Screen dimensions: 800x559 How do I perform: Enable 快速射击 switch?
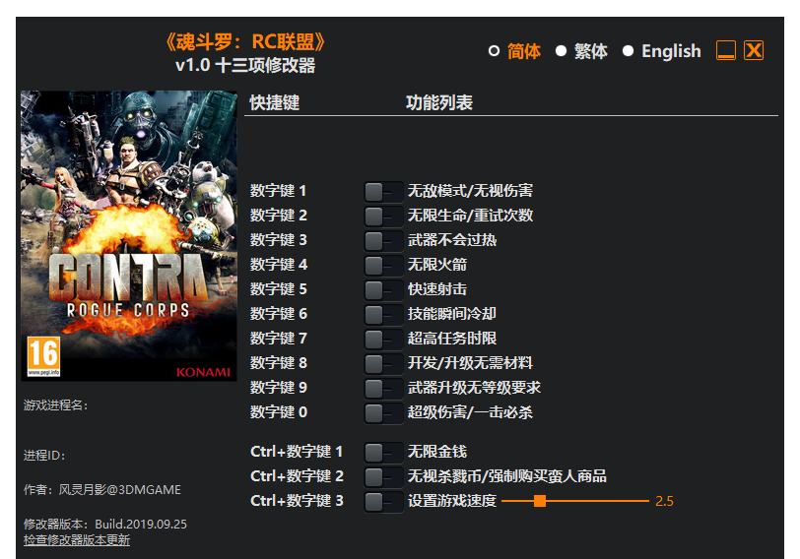coord(383,290)
